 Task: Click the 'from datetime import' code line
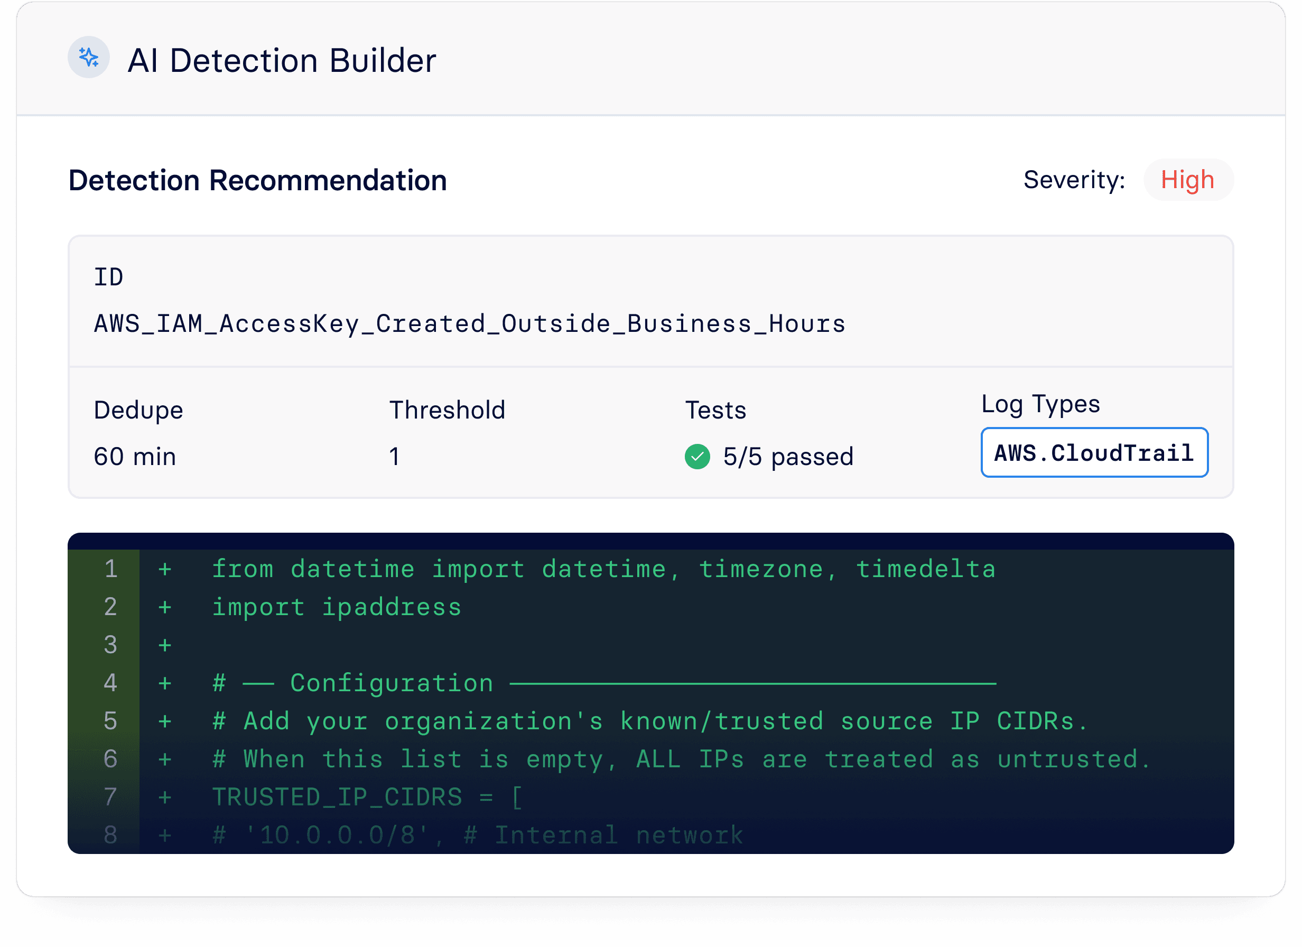coord(603,569)
